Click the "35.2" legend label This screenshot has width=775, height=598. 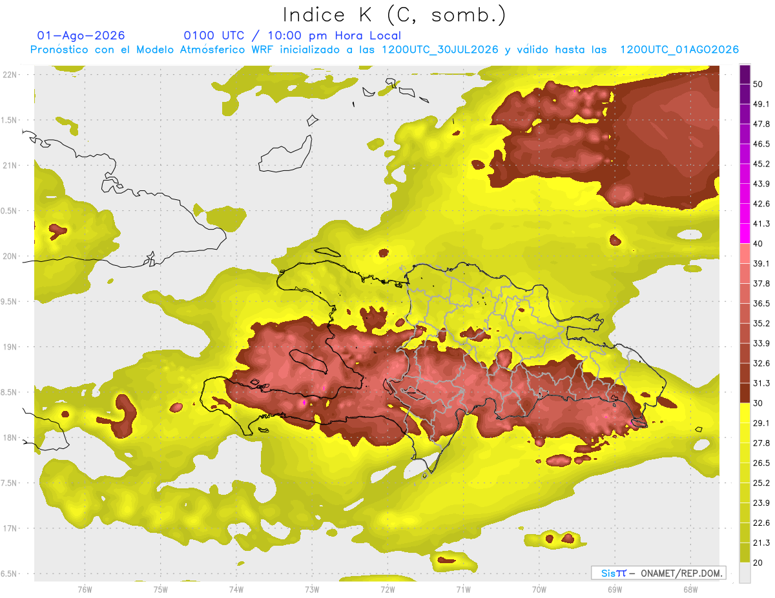[762, 323]
